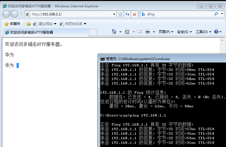Click the red Stop loading icon
Viewport: 226px width, 147px height.
135,14
